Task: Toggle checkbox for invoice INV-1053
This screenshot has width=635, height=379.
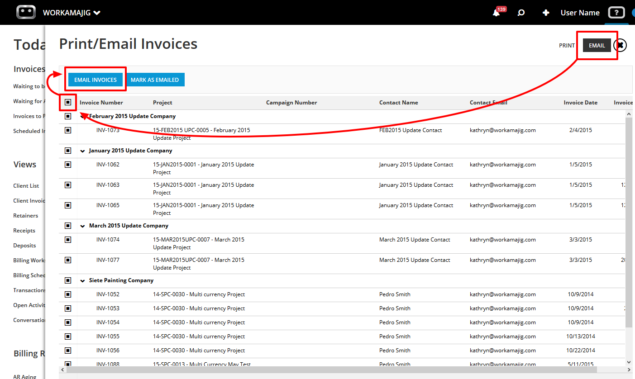Action: (68, 308)
